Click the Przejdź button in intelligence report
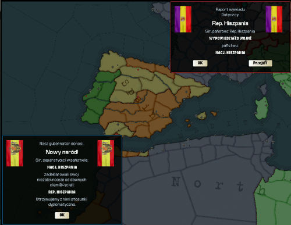The width and height of the screenshot is (291, 225). (260, 63)
